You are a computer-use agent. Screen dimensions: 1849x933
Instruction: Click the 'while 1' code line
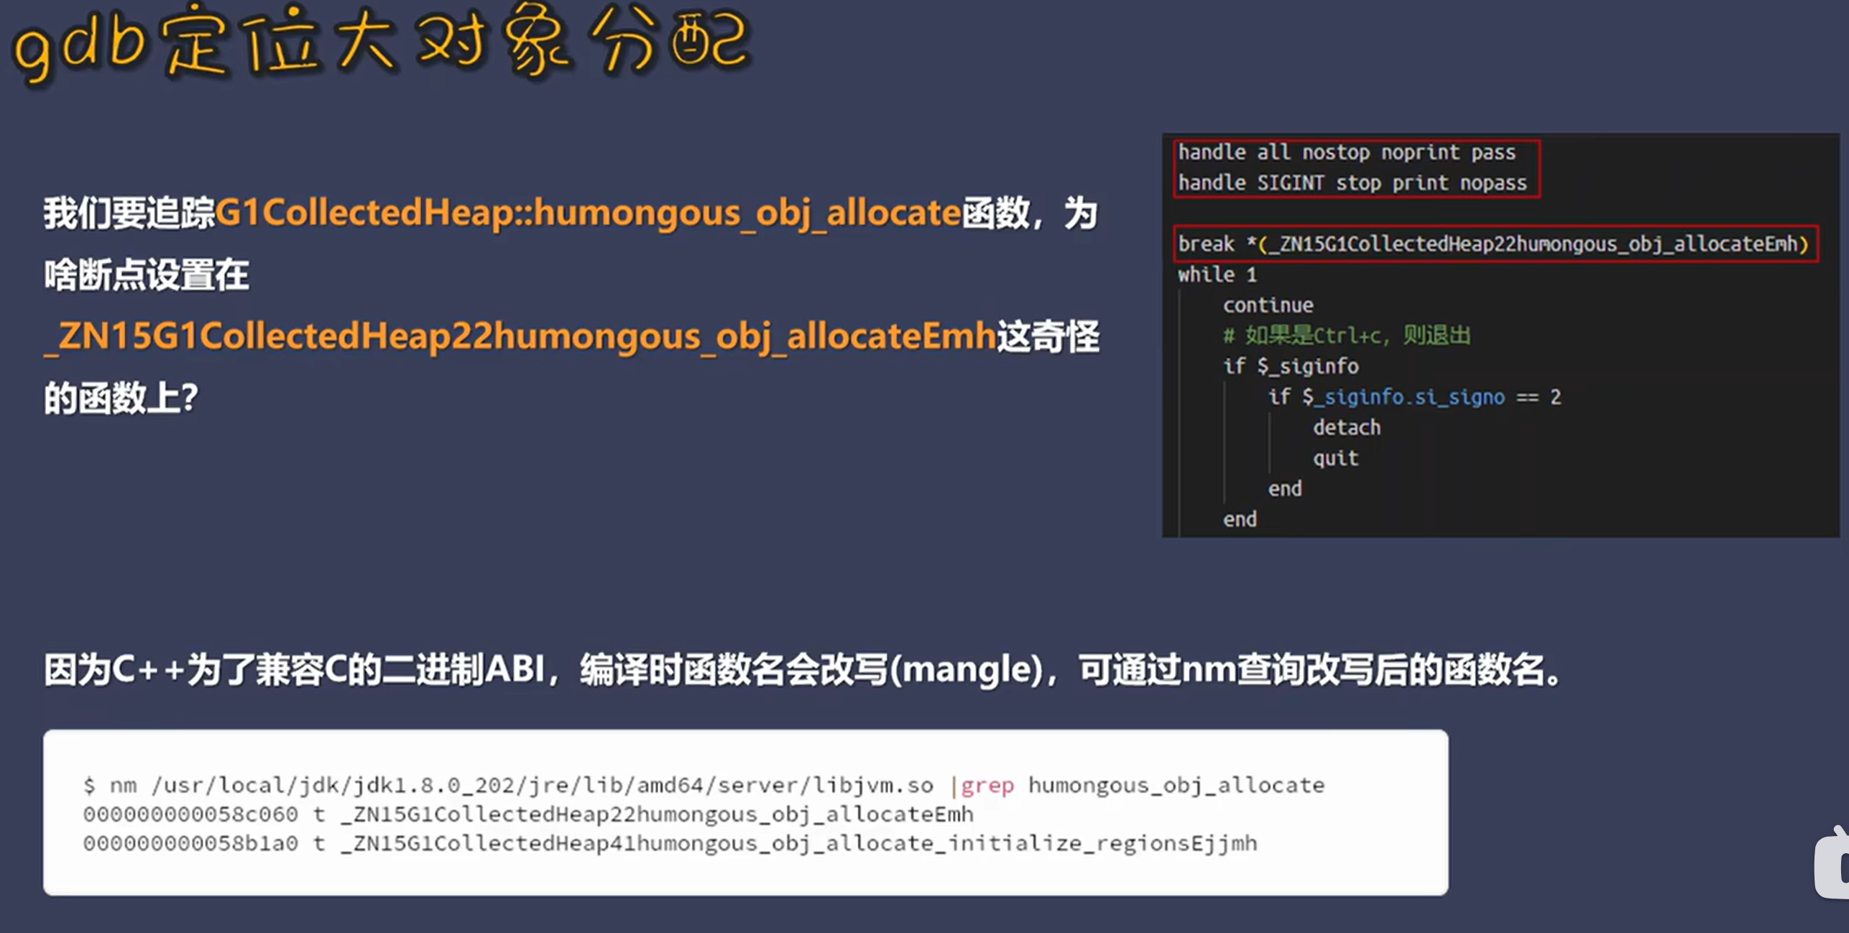(x=1217, y=275)
